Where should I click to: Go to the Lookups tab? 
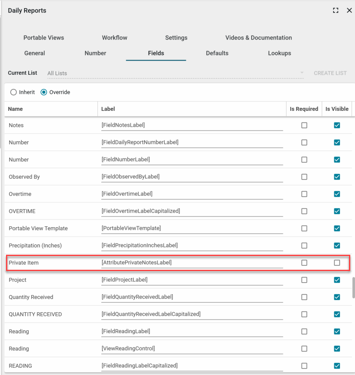pyautogui.click(x=279, y=53)
